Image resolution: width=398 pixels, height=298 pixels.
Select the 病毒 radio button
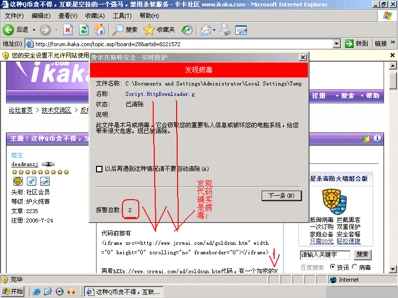point(355,267)
